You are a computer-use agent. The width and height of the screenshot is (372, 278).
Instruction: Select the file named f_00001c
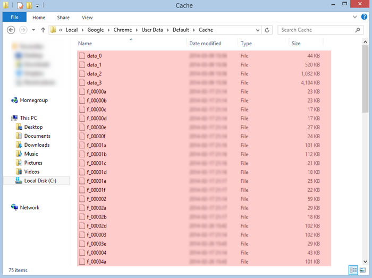pyautogui.click(x=97, y=163)
